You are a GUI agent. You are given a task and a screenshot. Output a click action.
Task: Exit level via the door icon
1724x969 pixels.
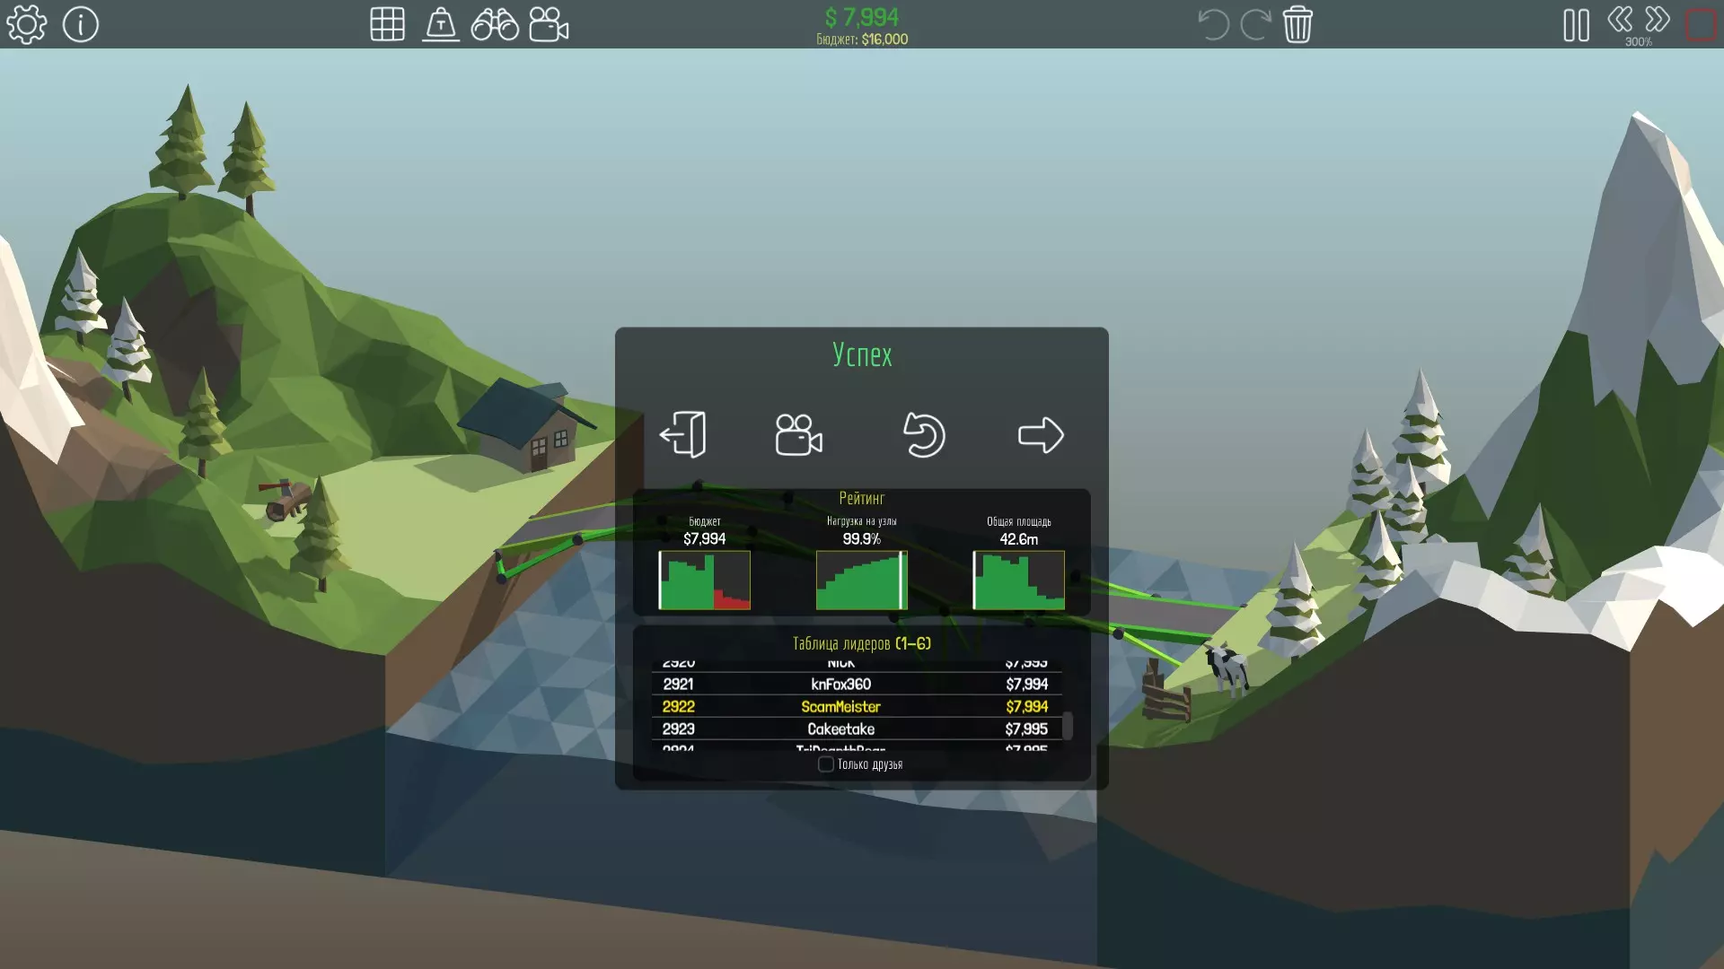pos(683,435)
